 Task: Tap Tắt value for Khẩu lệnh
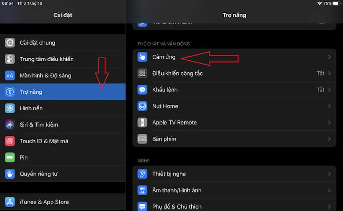pos(320,90)
